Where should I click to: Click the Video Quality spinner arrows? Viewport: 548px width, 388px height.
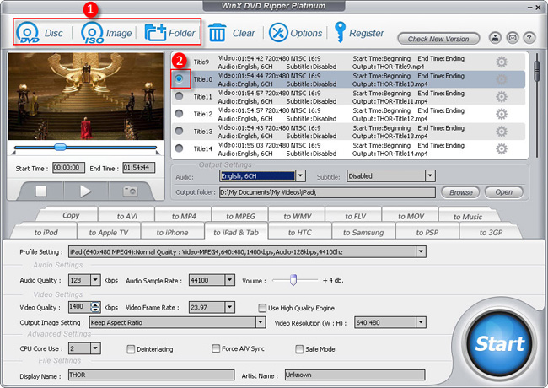coord(95,307)
